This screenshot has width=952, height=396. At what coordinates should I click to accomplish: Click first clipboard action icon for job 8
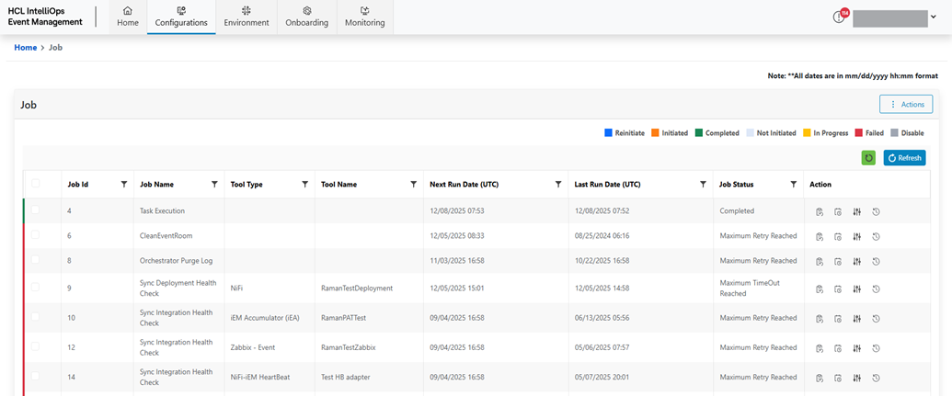[x=818, y=261]
